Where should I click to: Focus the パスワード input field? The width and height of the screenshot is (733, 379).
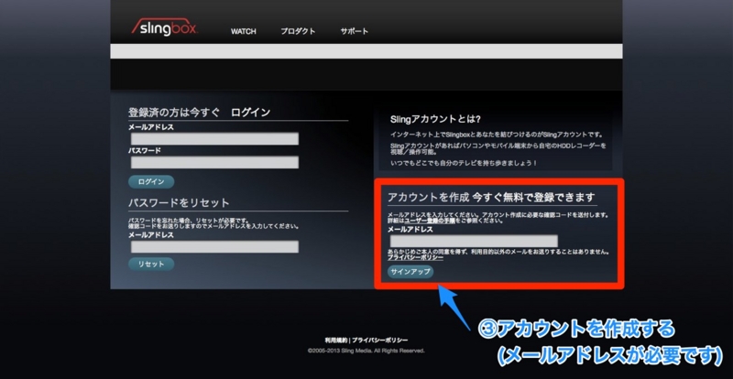pyautogui.click(x=214, y=163)
